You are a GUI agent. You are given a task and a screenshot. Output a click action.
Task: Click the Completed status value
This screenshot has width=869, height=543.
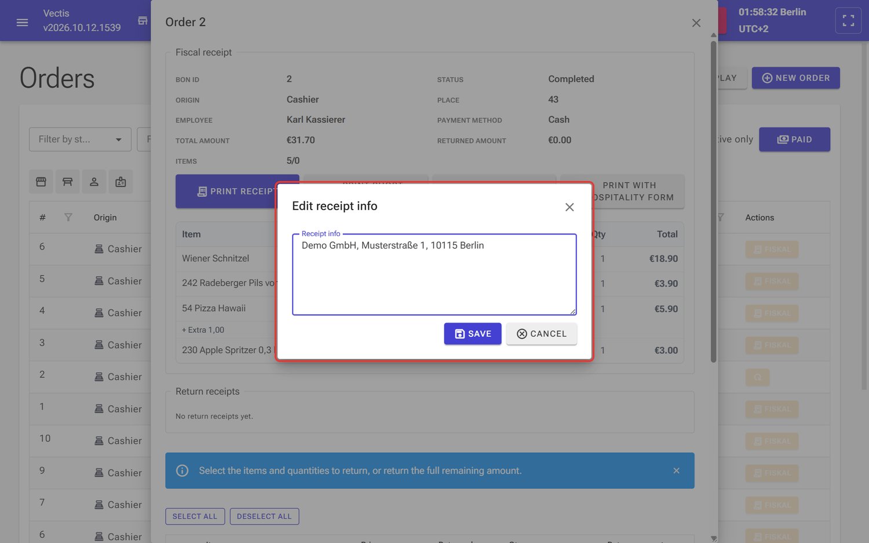click(x=571, y=79)
